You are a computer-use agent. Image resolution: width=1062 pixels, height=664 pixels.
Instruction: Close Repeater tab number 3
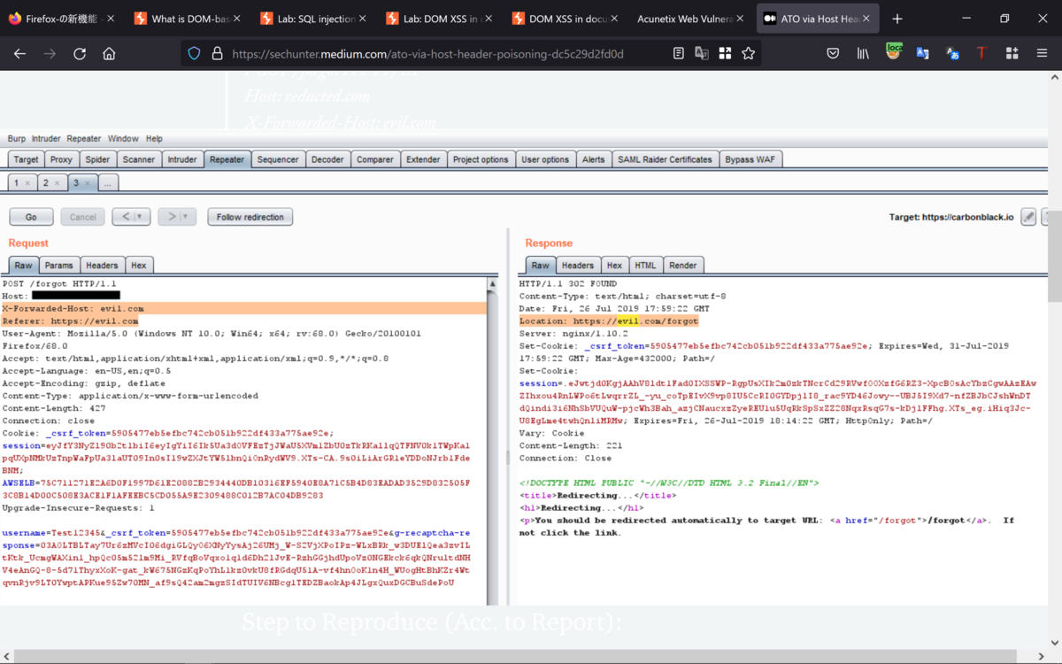click(87, 183)
